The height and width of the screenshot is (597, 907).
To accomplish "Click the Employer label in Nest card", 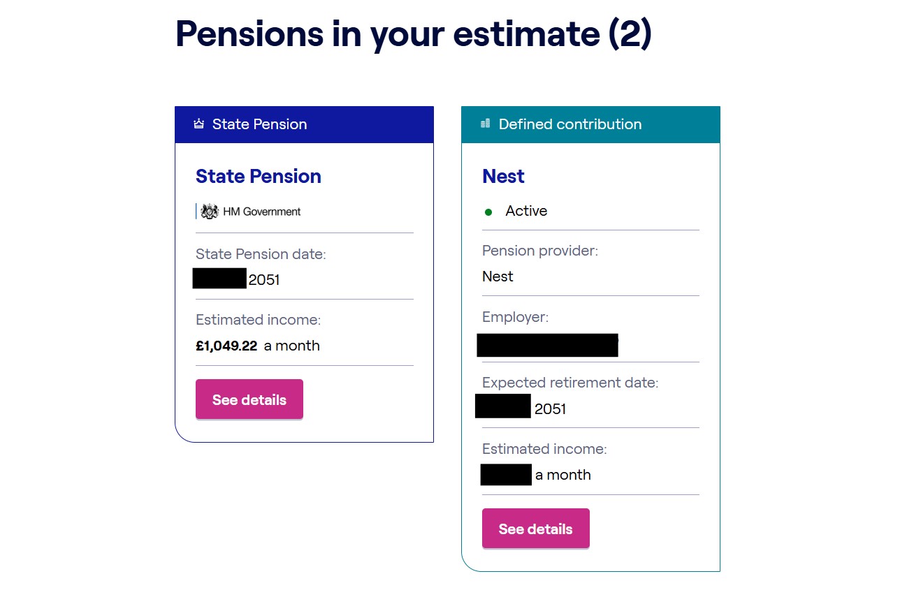I will click(516, 317).
